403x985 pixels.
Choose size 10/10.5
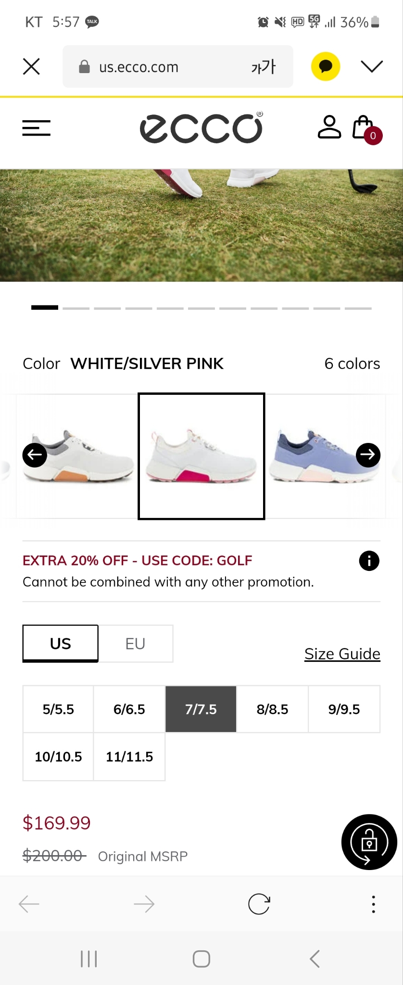pyautogui.click(x=58, y=757)
